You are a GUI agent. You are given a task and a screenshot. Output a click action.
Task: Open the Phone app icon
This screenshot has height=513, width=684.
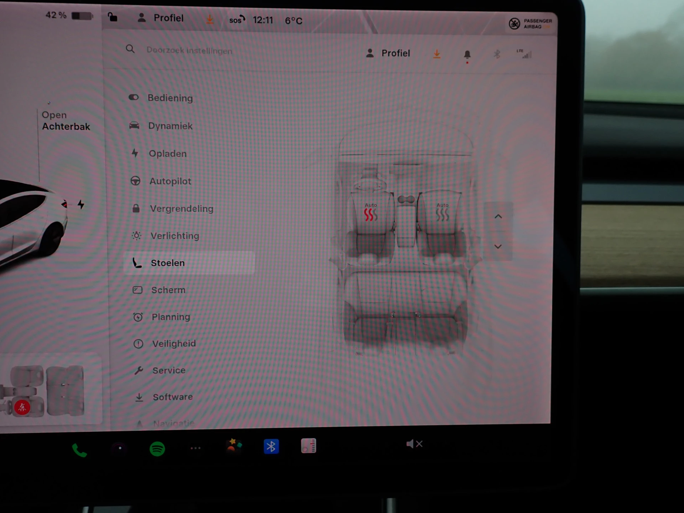[x=79, y=450]
